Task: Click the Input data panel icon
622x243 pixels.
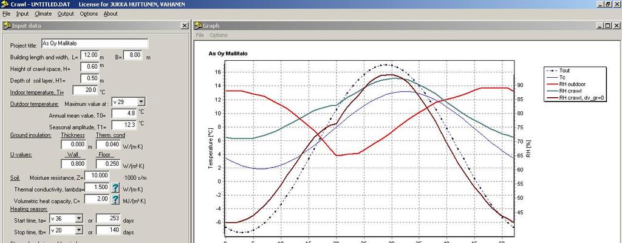Action: point(7,26)
